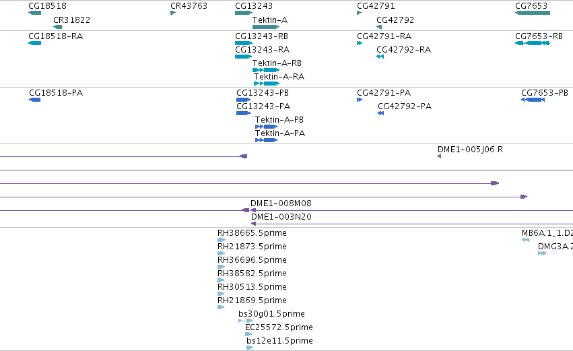Image resolution: width=573 pixels, height=351 pixels.
Task: Select the CG18518 gene arrow glyph
Action: click(35, 13)
